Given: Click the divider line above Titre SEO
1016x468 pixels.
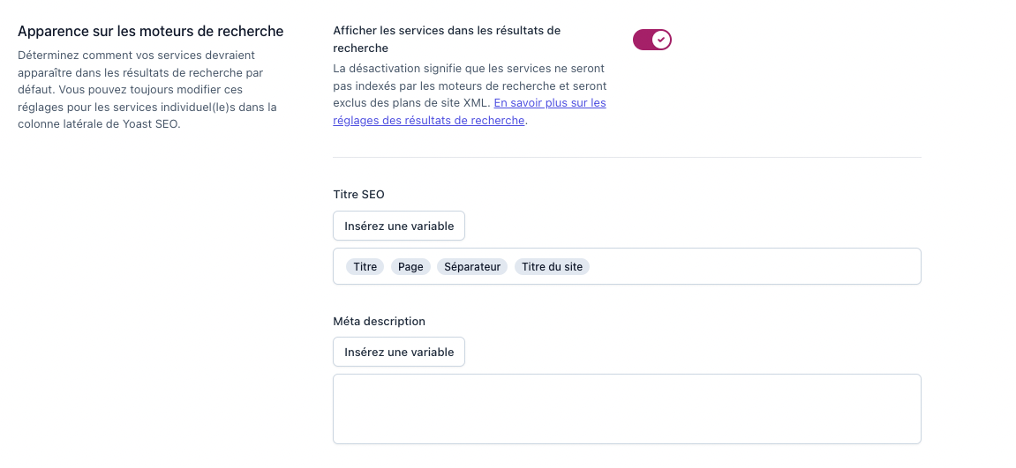Looking at the screenshot, I should [x=627, y=158].
